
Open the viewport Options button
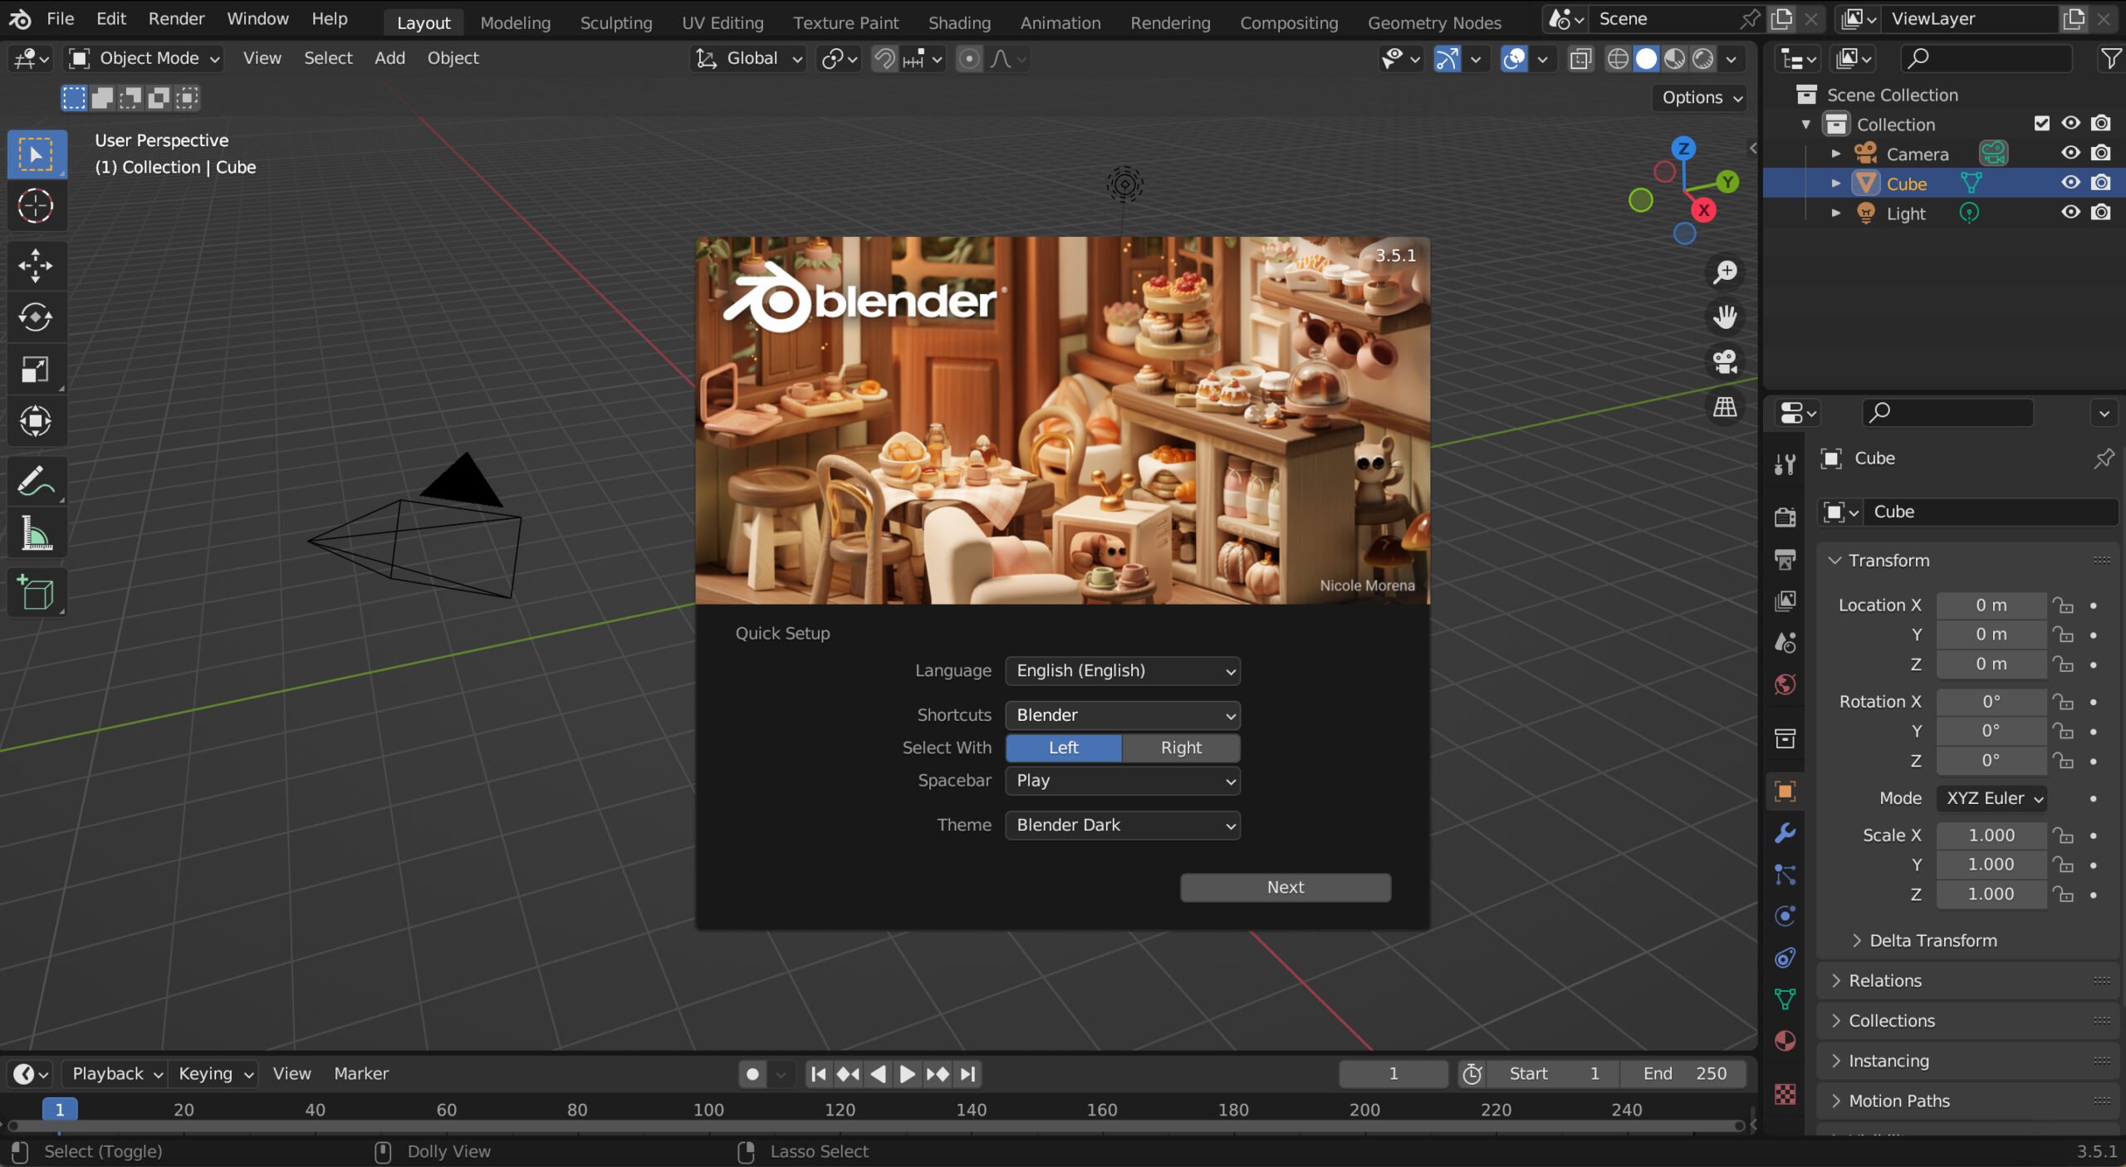[x=1700, y=97]
